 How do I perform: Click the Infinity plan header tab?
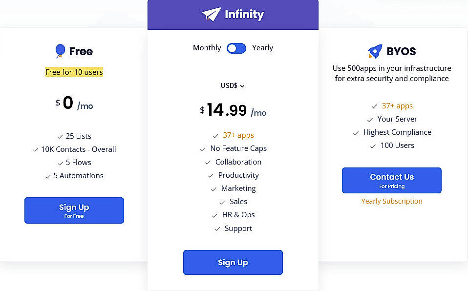[x=233, y=15]
